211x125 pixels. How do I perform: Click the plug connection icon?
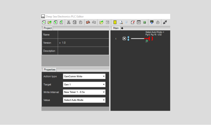pos(165,22)
